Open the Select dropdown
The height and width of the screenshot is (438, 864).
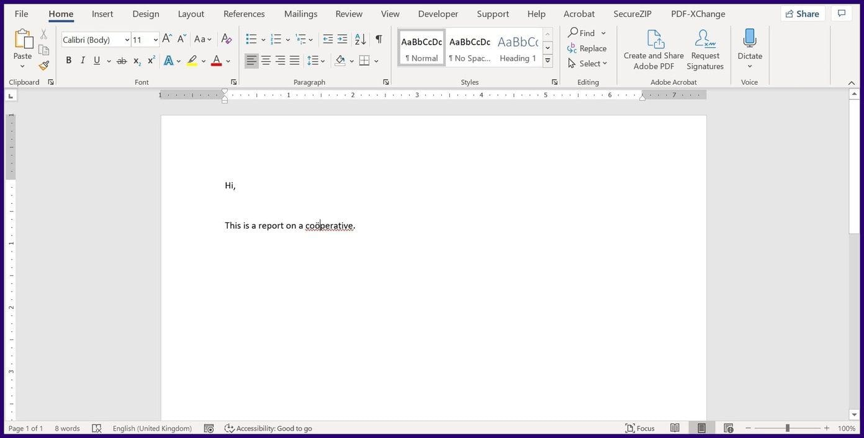[588, 63]
